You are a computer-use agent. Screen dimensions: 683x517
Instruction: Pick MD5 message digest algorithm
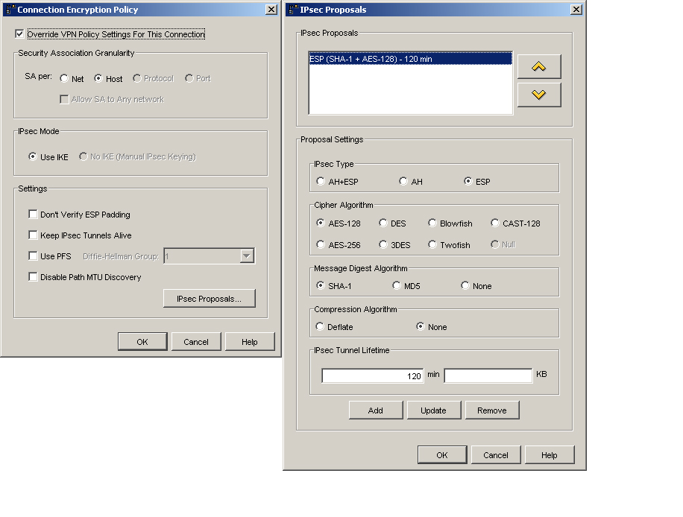point(397,286)
